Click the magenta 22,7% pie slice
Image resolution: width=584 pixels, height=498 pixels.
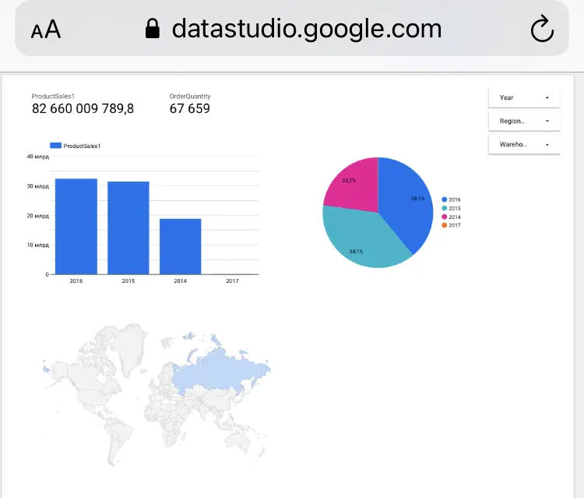356,186
